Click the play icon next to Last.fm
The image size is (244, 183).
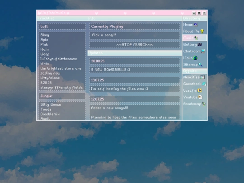pos(200,90)
